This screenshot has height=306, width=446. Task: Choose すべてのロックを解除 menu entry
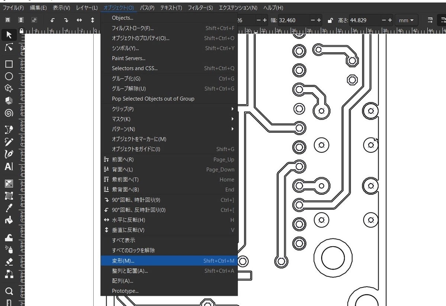coord(169,250)
